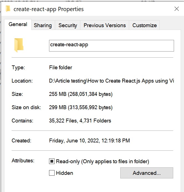This screenshot has width=184, height=192.
Task: Click the size value '255 MB (268,051,384 bytes)'
Action: [81, 94]
